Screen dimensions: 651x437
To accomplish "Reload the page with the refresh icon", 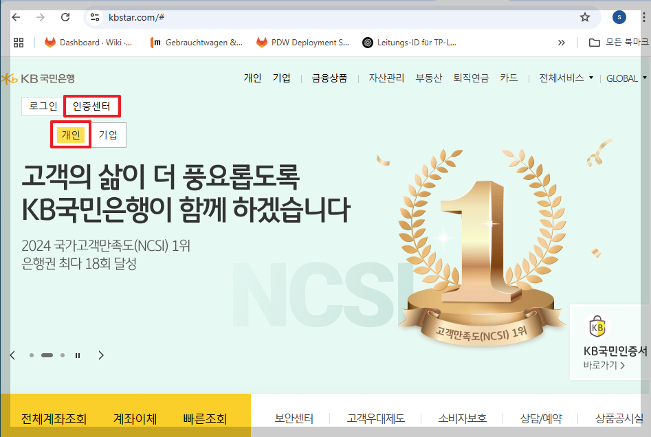I will pos(65,17).
